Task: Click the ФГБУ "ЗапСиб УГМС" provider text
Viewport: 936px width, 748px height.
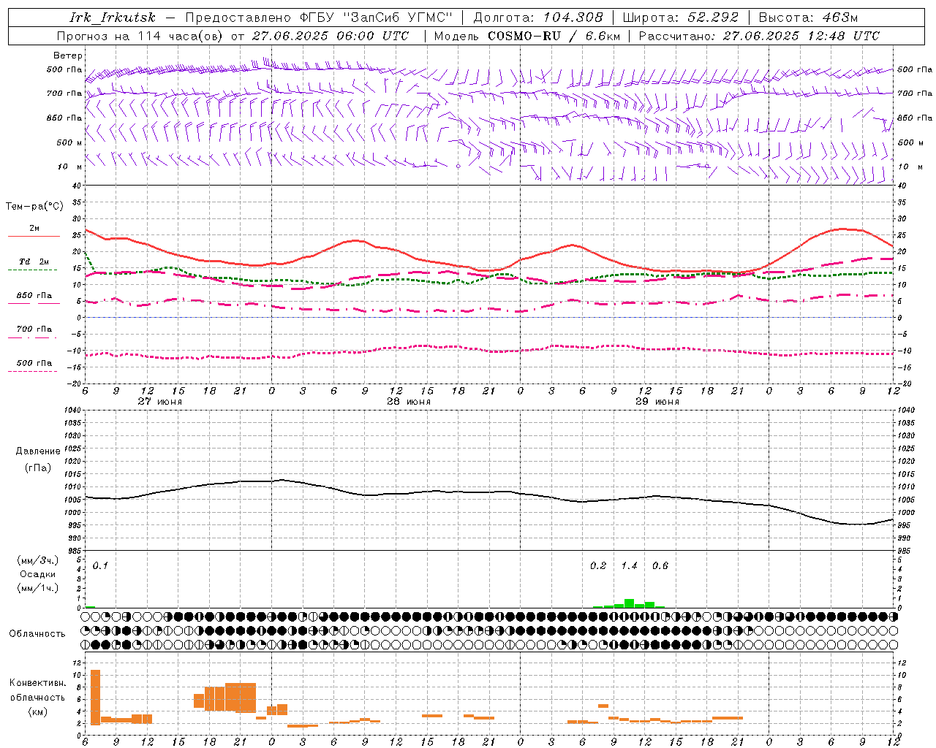Action: [377, 18]
